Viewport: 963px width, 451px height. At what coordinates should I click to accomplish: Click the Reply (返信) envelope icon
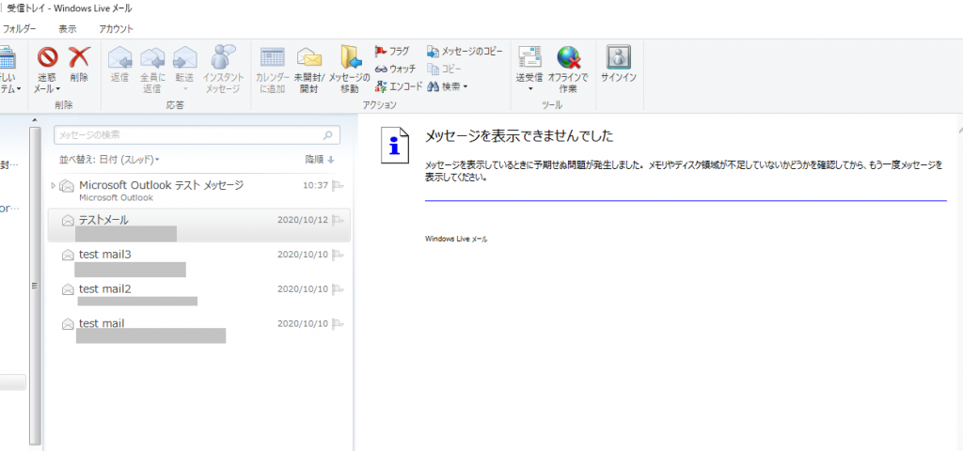(x=119, y=57)
